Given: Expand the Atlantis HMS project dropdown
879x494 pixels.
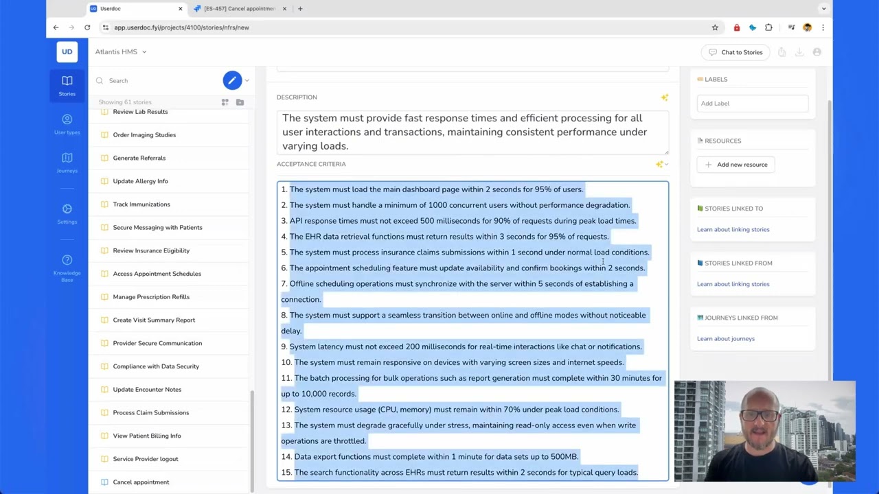Looking at the screenshot, I should [x=121, y=51].
